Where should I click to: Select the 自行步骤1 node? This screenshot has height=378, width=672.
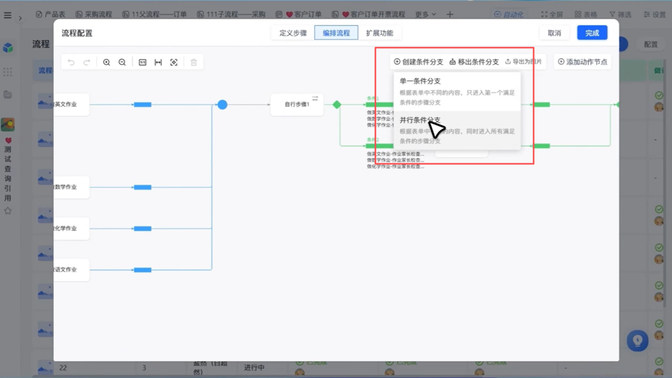click(x=297, y=104)
